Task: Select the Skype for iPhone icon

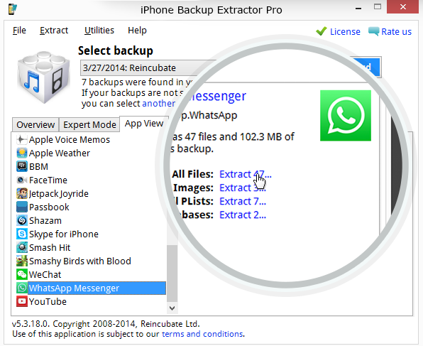Action: 21,234
